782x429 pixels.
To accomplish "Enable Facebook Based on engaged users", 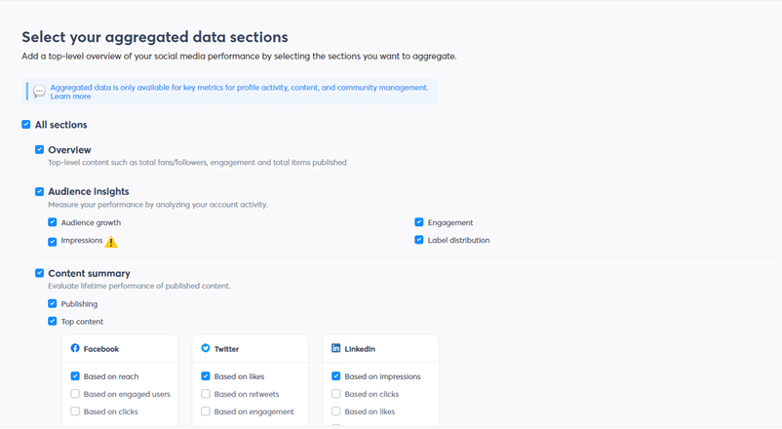I will 75,394.
